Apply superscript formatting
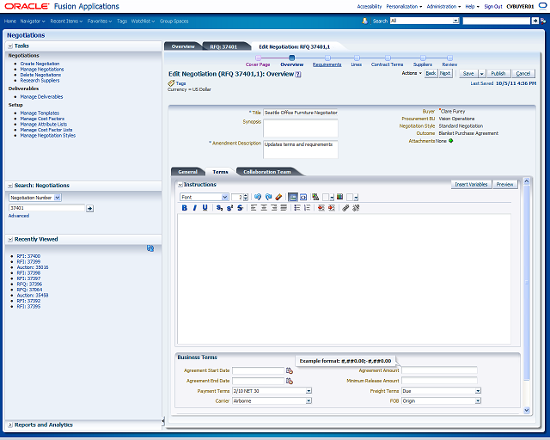Viewport: 550px width, 440px height. pos(229,208)
